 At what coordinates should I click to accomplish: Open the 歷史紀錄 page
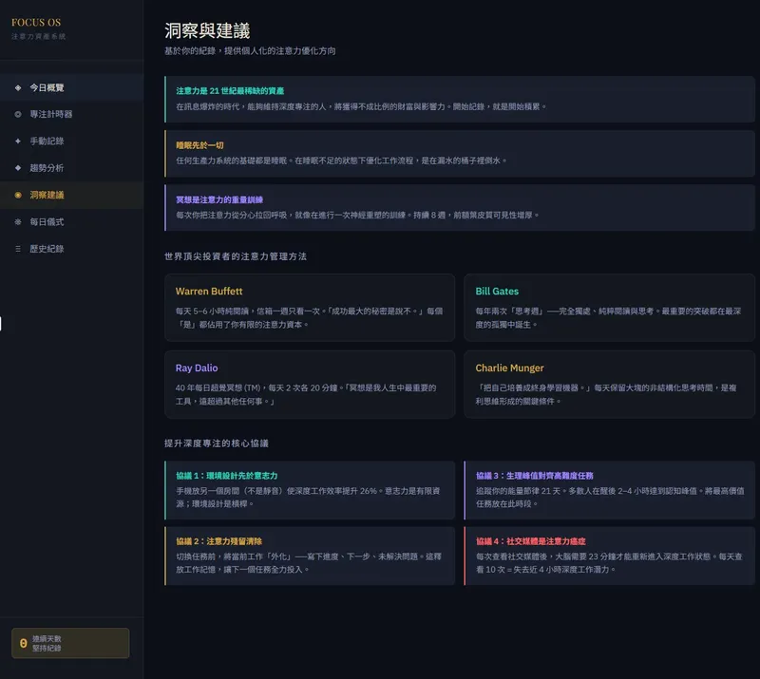[x=72, y=249]
